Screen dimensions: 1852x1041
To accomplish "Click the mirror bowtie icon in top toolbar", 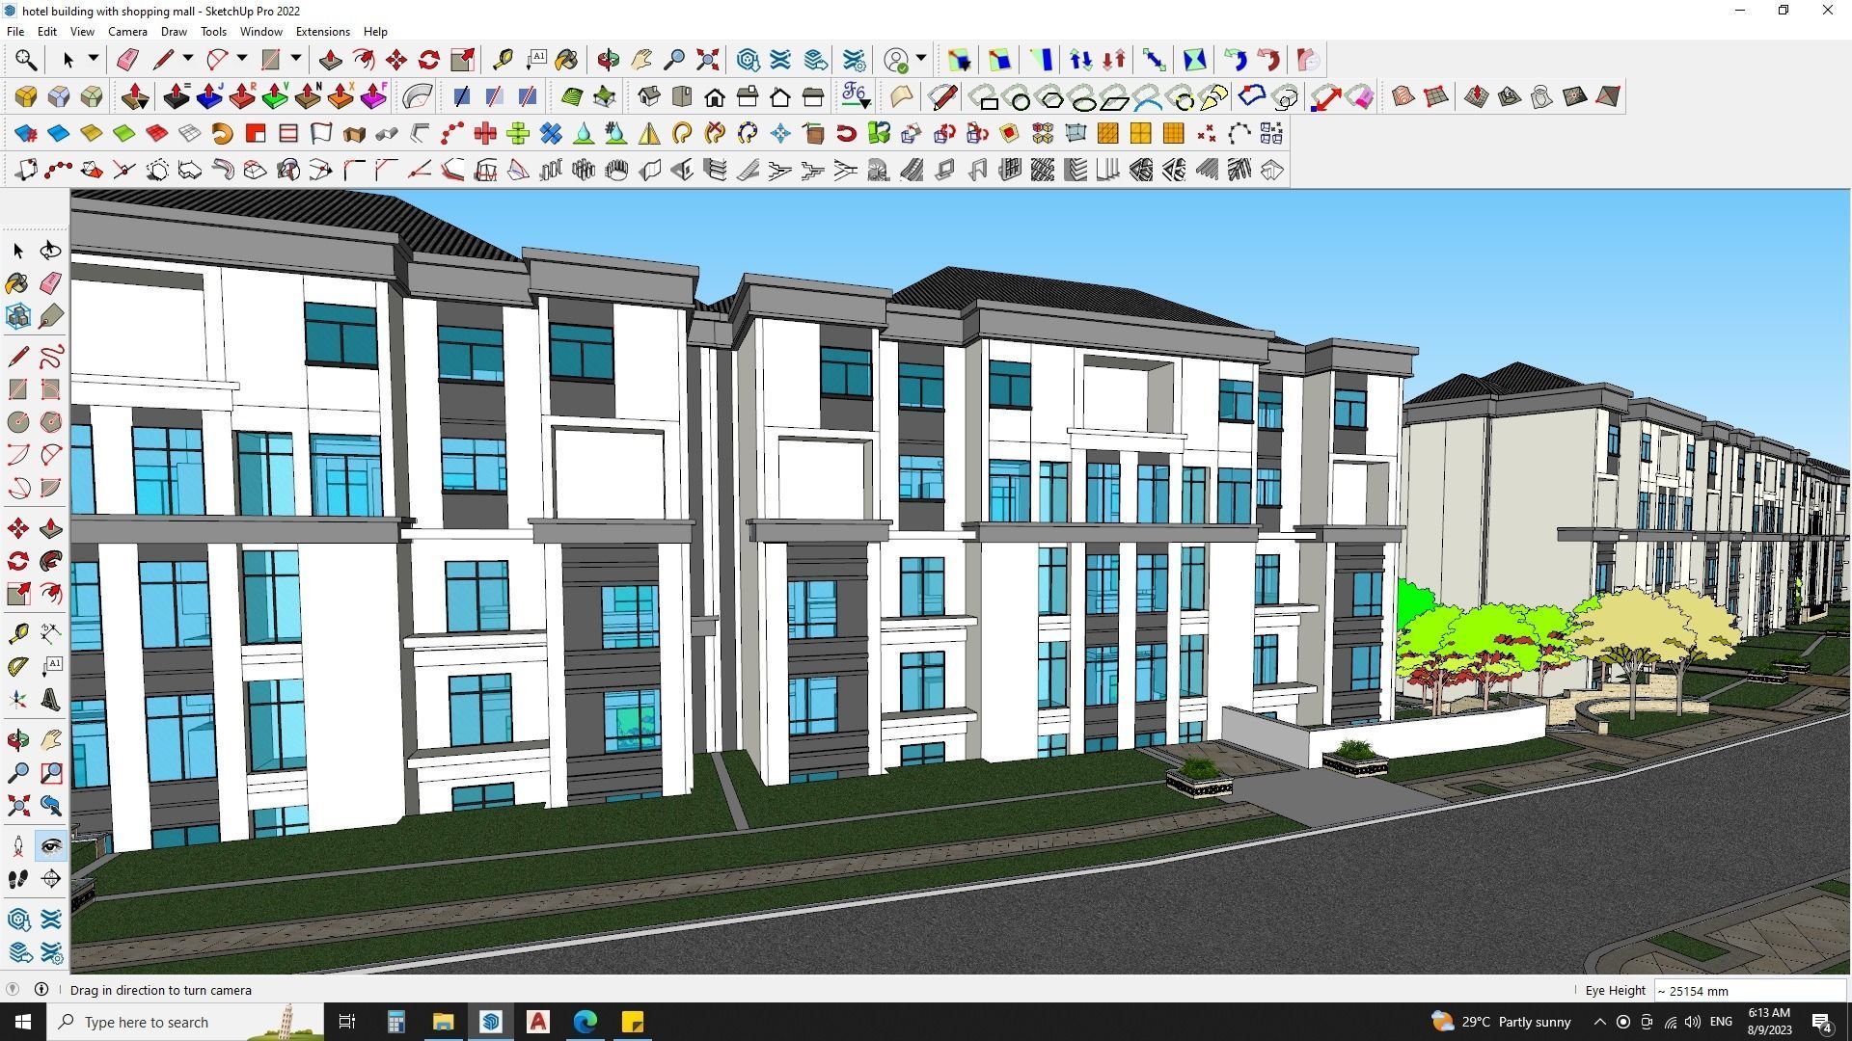I will pyautogui.click(x=1194, y=60).
